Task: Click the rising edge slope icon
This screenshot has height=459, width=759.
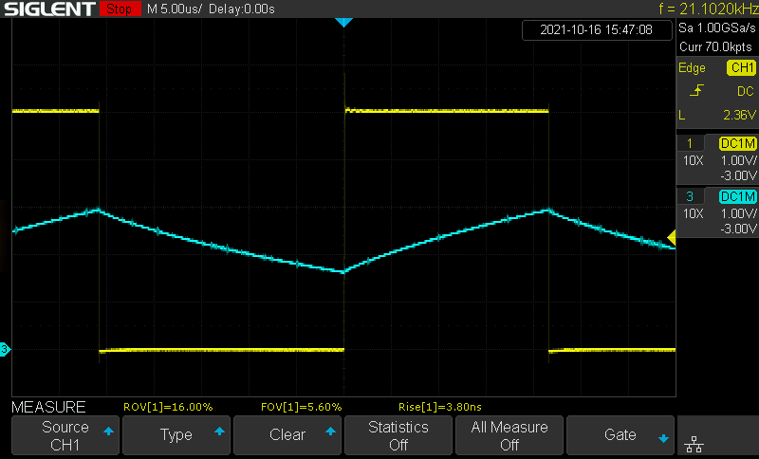Action: [696, 90]
